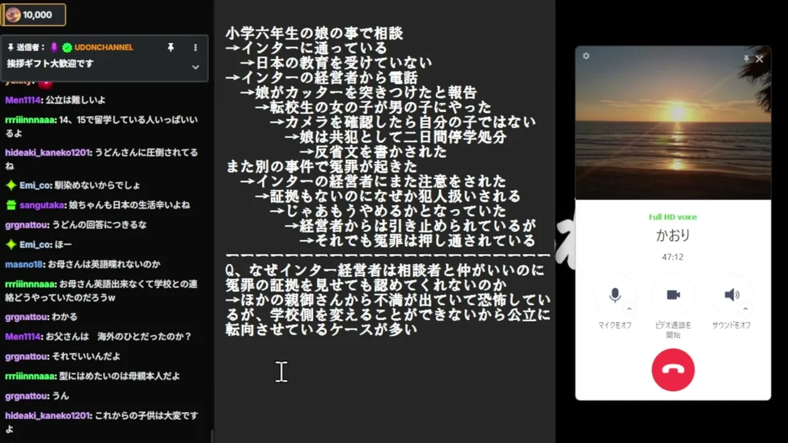The height and width of the screenshot is (443, 788).
Task: Click the Full HD voice label
Action: pyautogui.click(x=673, y=217)
